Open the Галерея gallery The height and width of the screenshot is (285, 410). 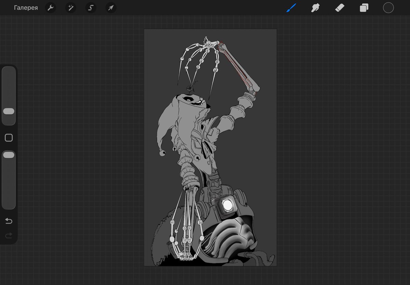click(26, 8)
